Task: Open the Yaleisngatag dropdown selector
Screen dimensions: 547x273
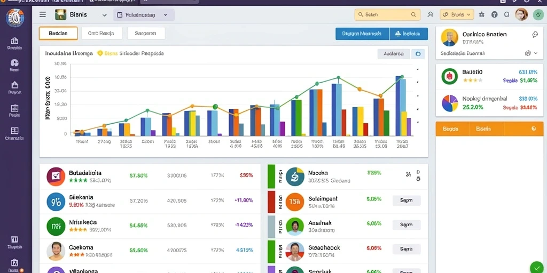Action: [144, 15]
